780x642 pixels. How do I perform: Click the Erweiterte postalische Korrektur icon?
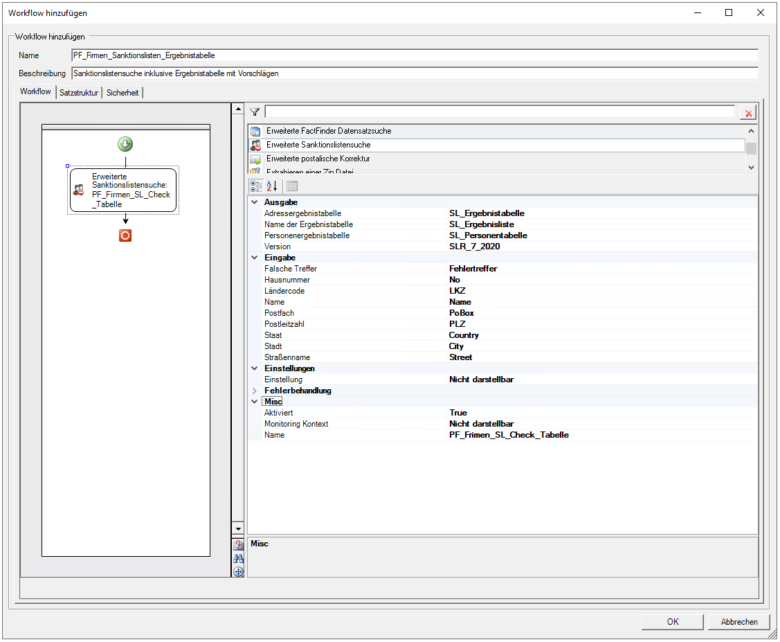(255, 159)
